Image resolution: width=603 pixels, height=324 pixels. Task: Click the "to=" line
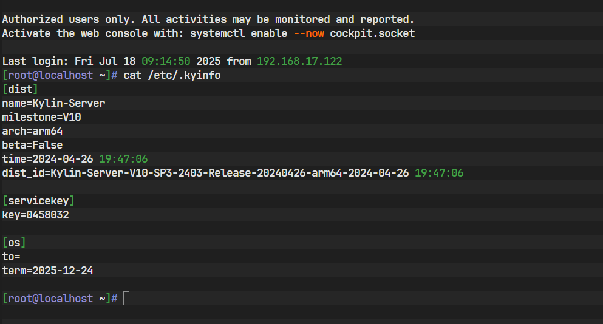[x=11, y=257]
